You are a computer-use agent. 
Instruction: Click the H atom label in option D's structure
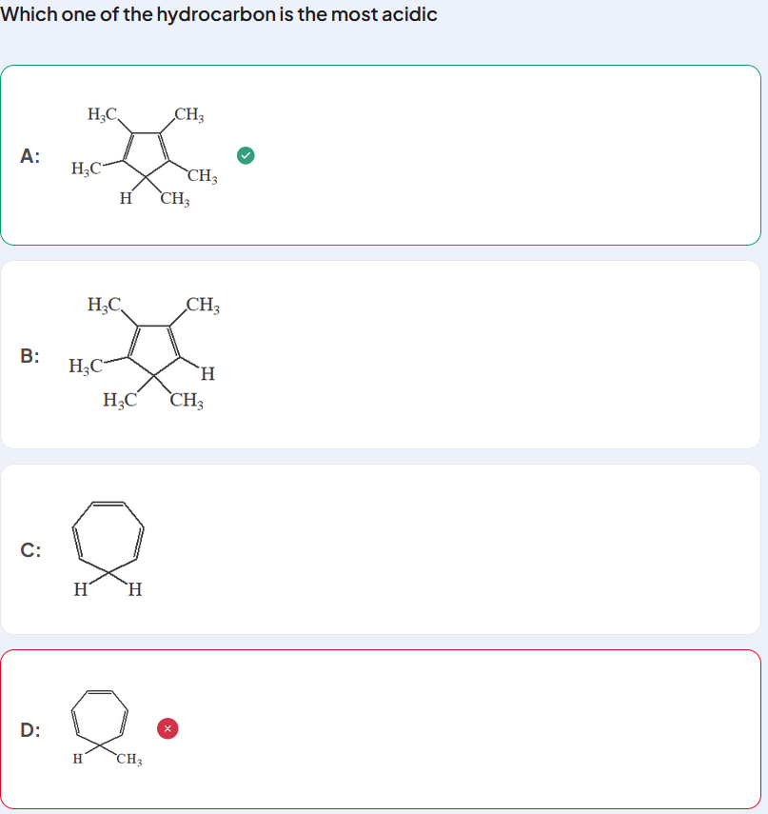coord(78,759)
